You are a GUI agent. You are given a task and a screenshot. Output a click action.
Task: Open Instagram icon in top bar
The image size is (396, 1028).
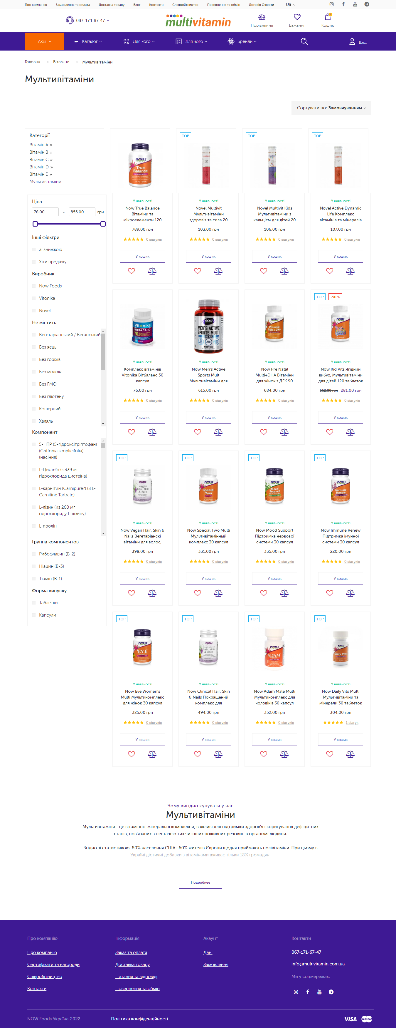tap(331, 4)
